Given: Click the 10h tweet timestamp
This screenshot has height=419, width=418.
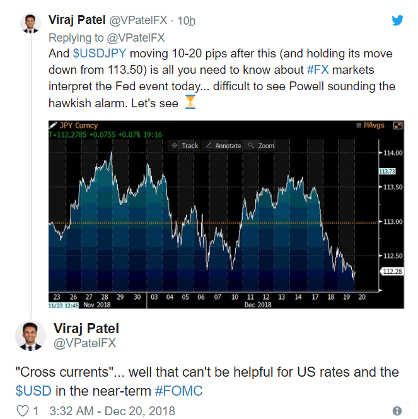Looking at the screenshot, I should coord(186,21).
